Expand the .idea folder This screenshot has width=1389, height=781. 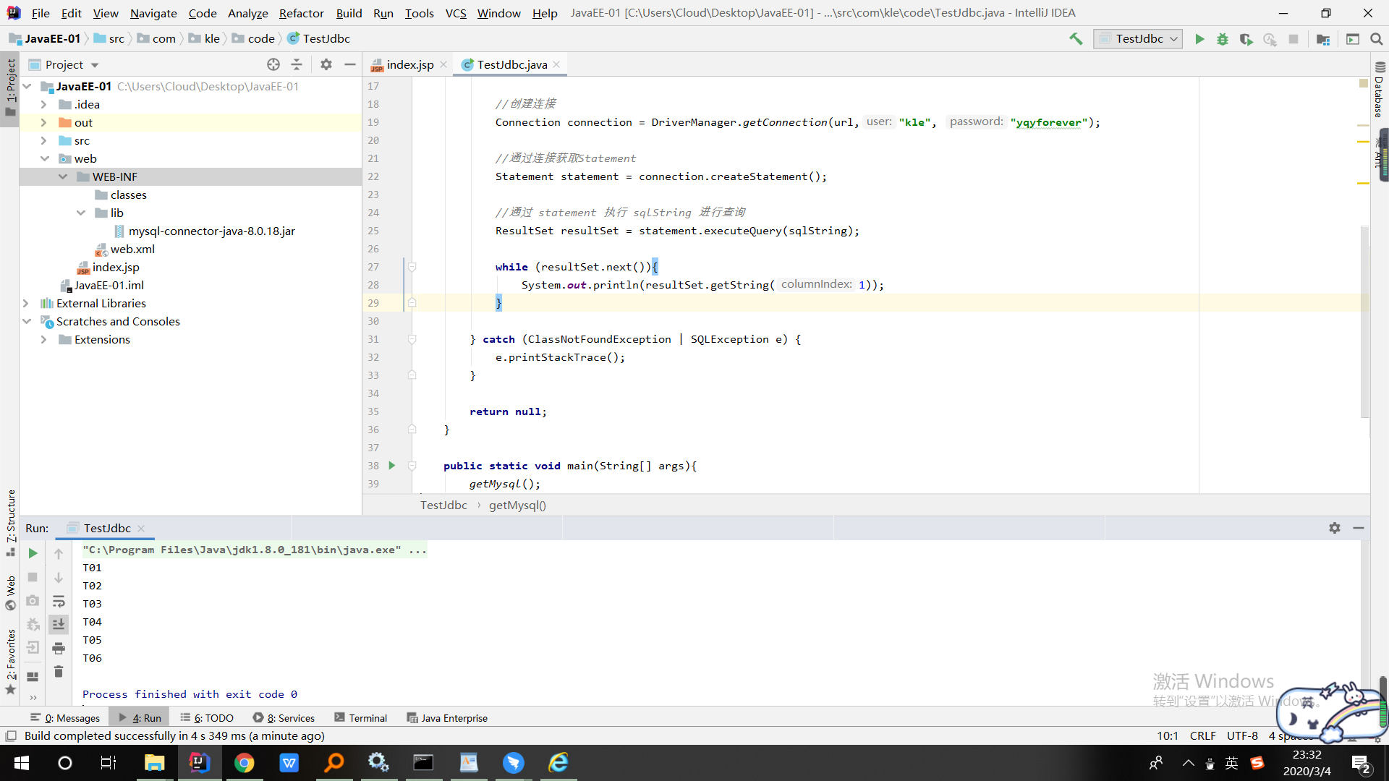pos(43,104)
